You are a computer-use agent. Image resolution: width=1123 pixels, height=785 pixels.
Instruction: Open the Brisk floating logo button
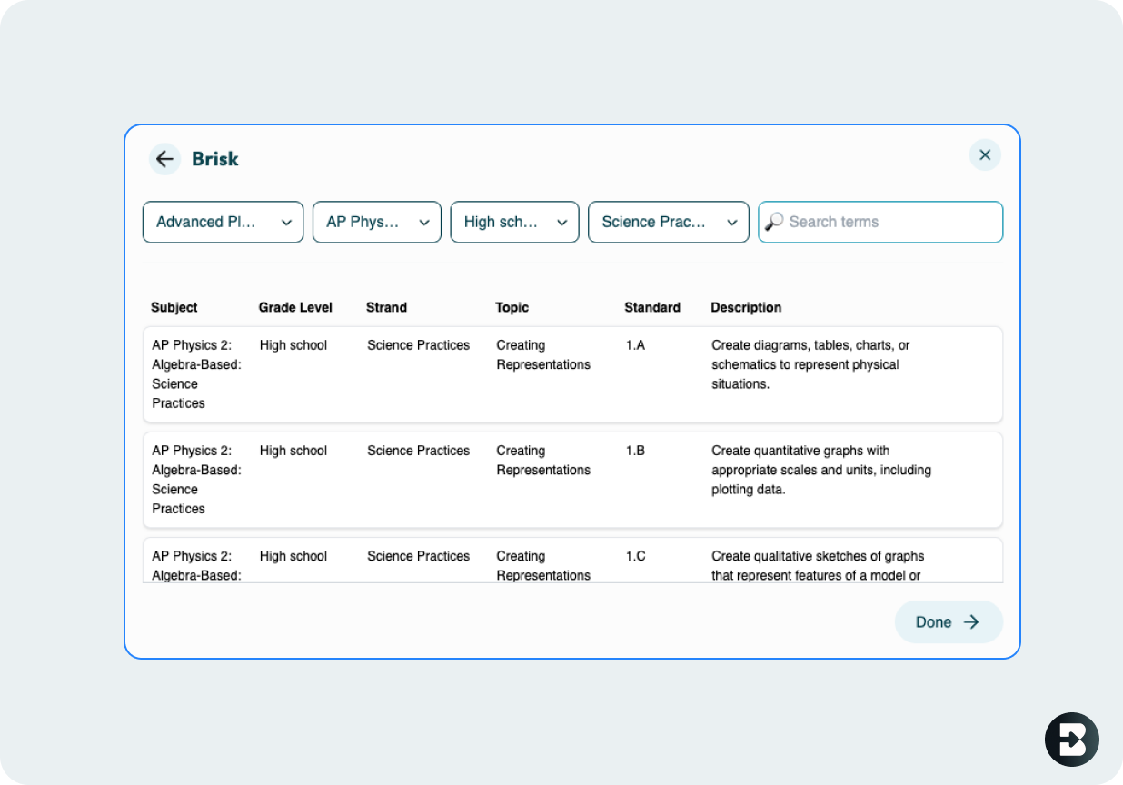pos(1072,740)
